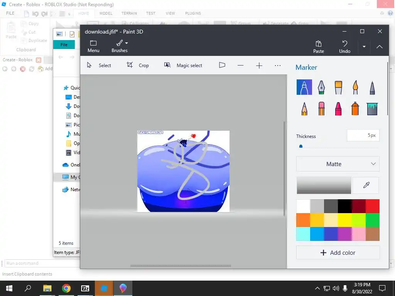Viewport: 395px width, 296px height.
Task: Pick the black color swatch
Action: pos(344,206)
